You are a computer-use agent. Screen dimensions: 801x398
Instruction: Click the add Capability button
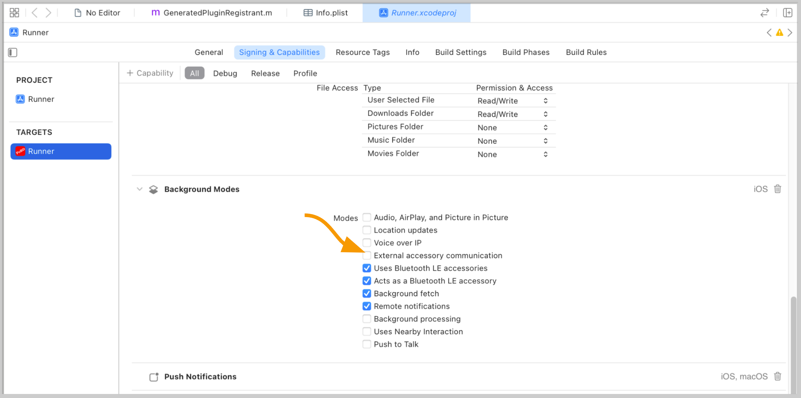[150, 73]
